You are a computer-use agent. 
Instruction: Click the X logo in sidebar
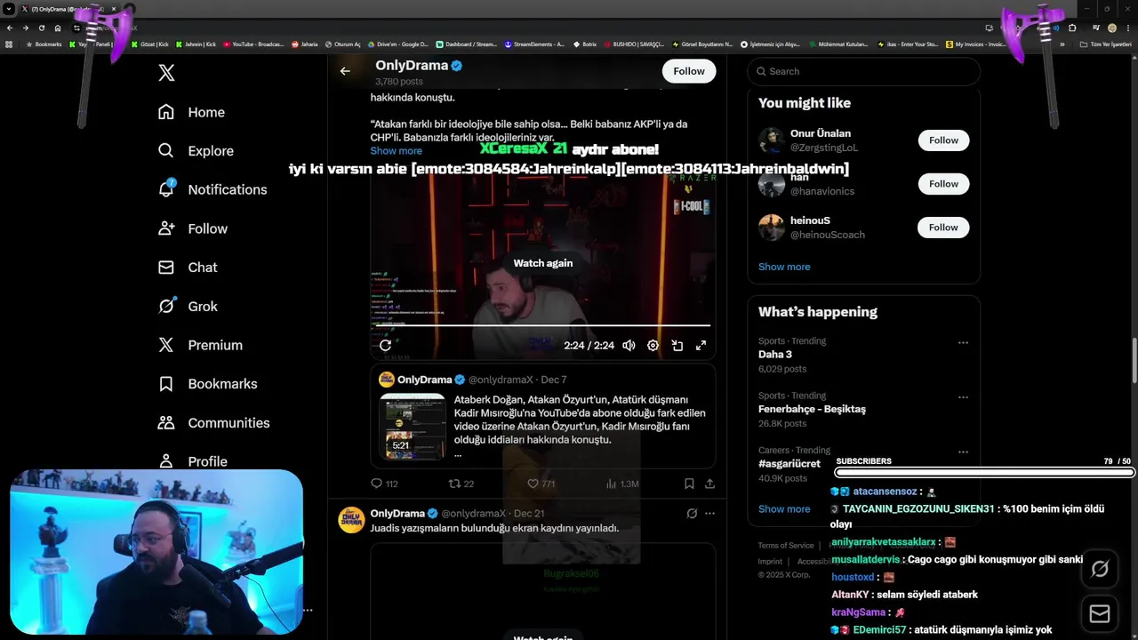point(166,73)
